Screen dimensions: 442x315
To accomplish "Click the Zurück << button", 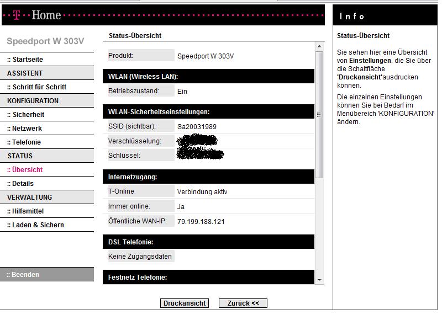I will (243, 303).
